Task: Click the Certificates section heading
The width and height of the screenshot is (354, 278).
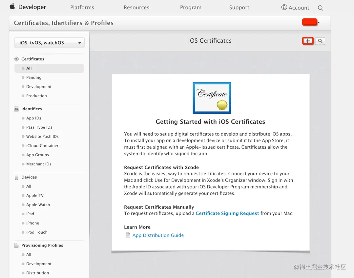Action: tap(33, 59)
